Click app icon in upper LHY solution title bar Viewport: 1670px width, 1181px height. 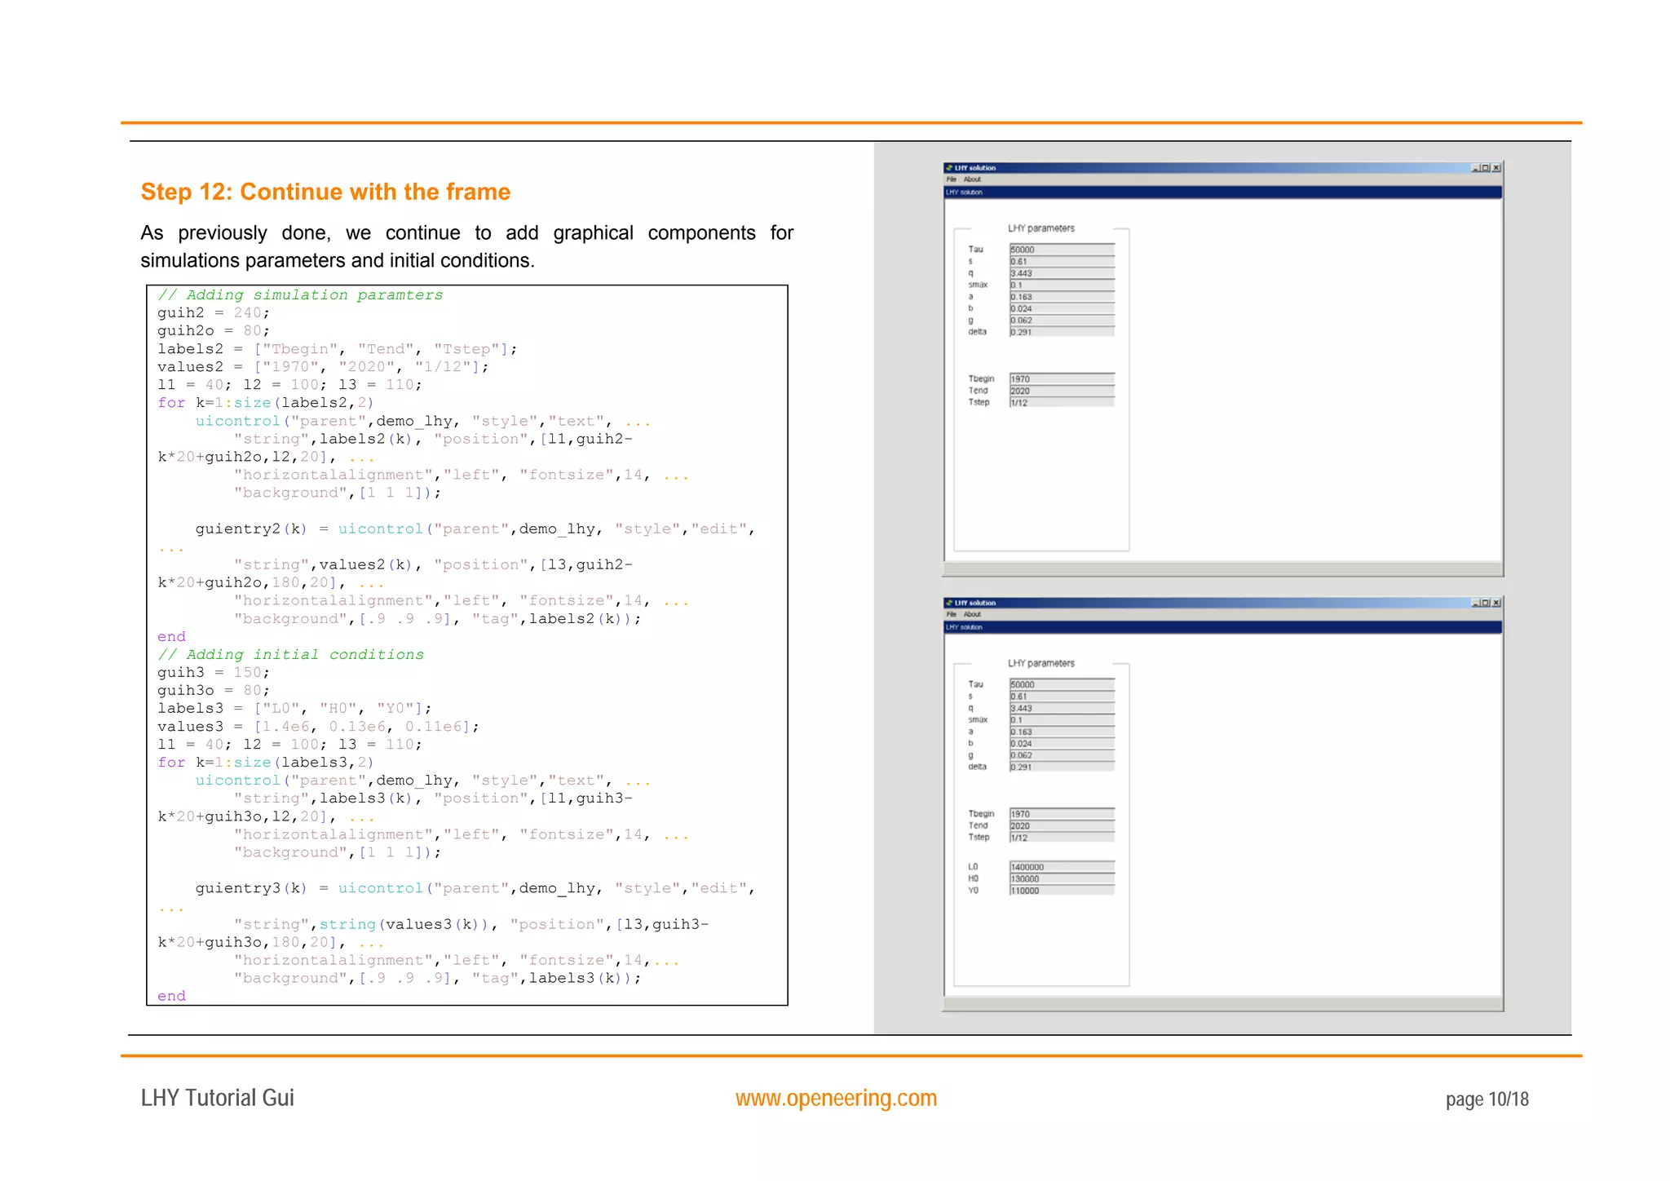[949, 168]
